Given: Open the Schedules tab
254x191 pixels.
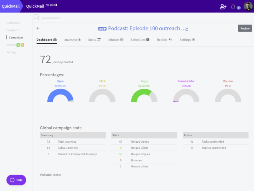Looking at the screenshot, I should click(x=140, y=40).
